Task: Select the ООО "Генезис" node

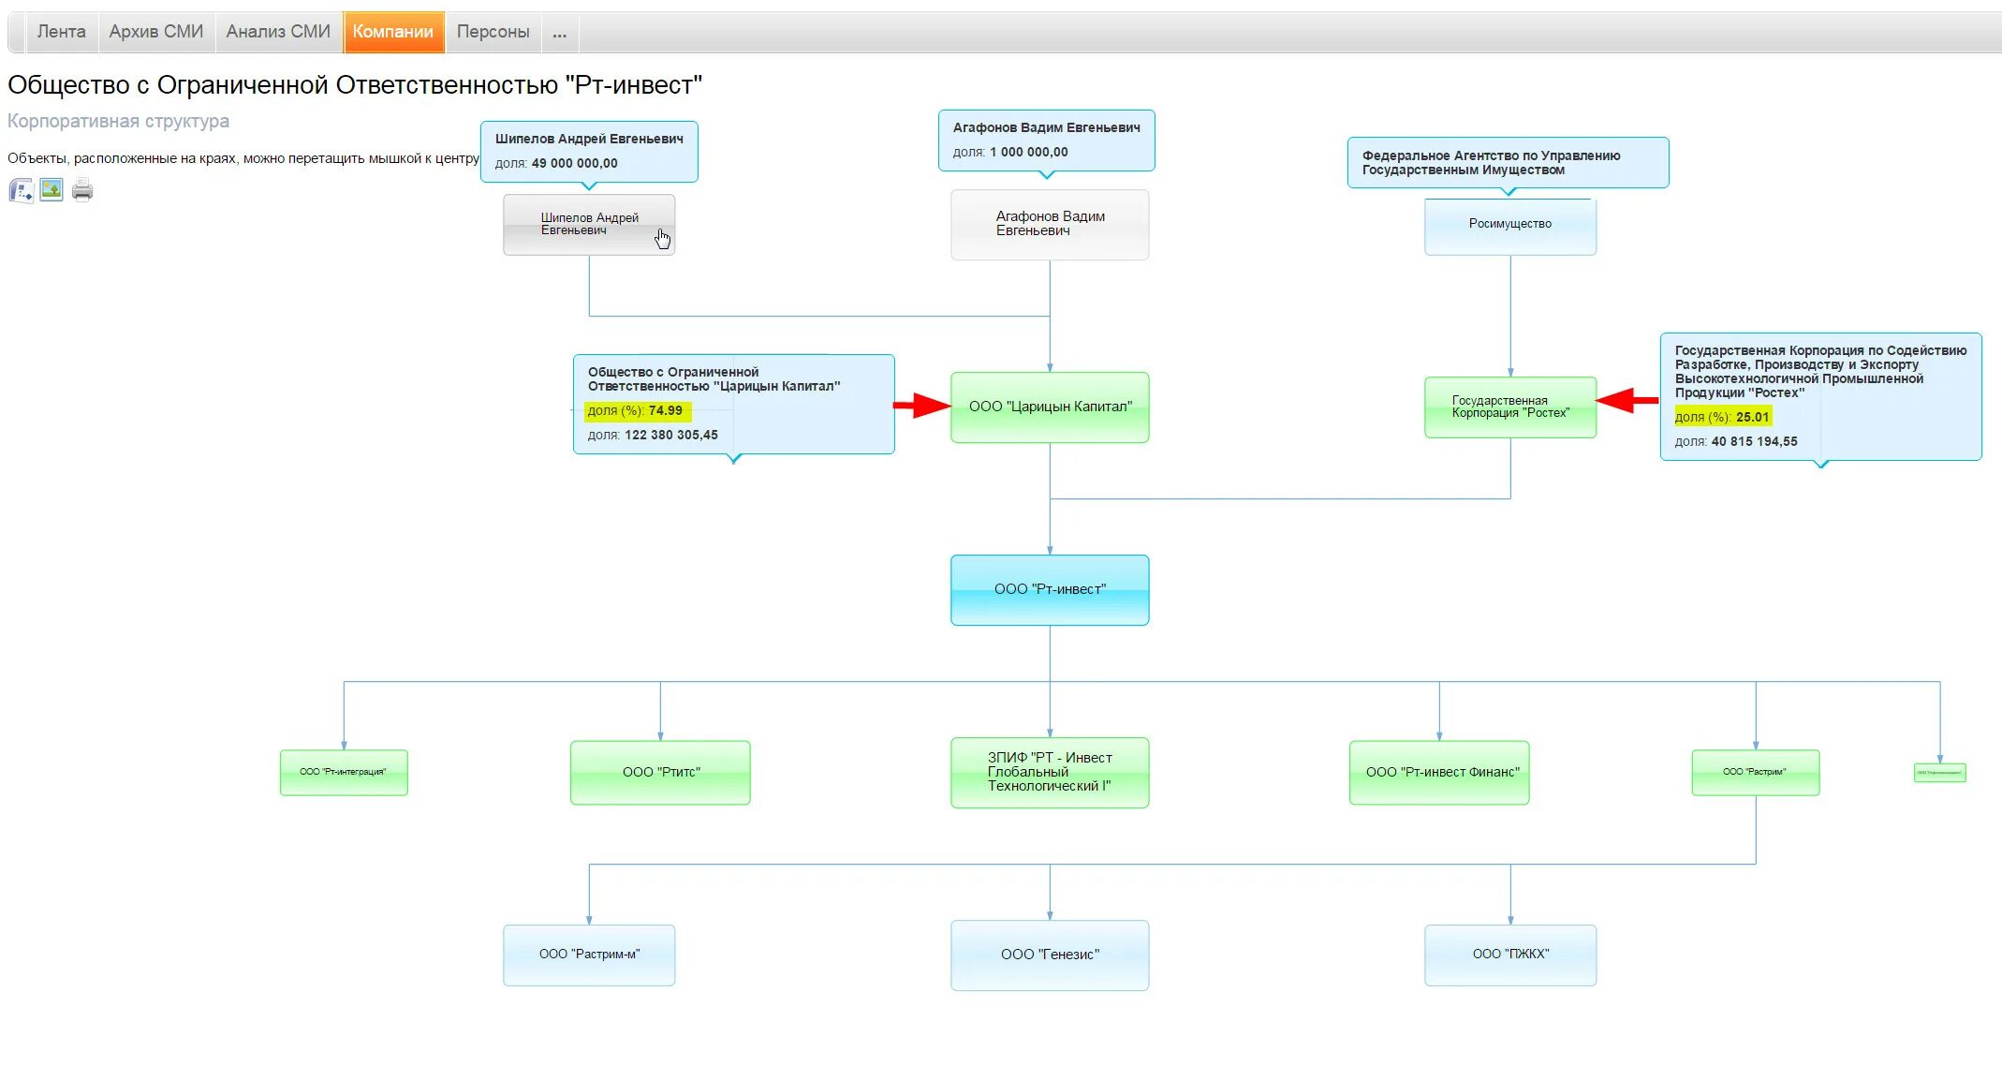Action: pyautogui.click(x=1049, y=955)
